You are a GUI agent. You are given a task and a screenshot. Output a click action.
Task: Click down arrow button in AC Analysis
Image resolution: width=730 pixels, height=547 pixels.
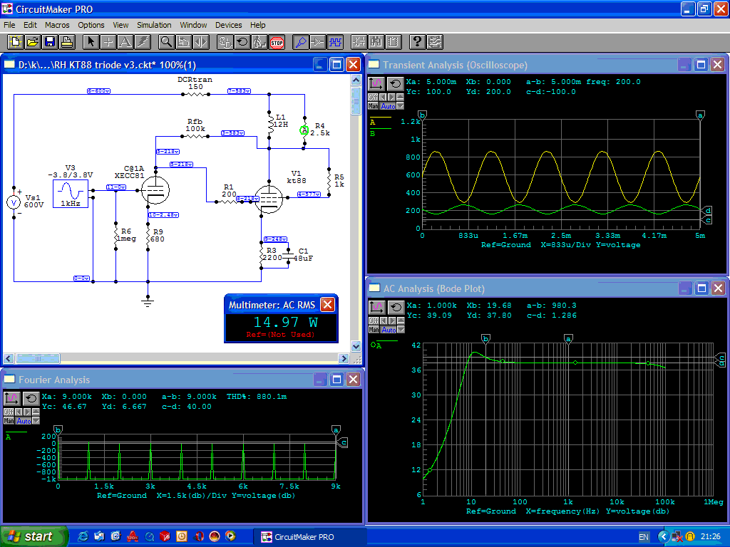tap(401, 330)
